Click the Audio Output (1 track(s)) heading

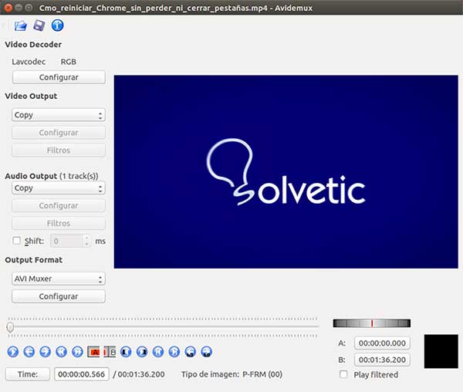point(52,176)
